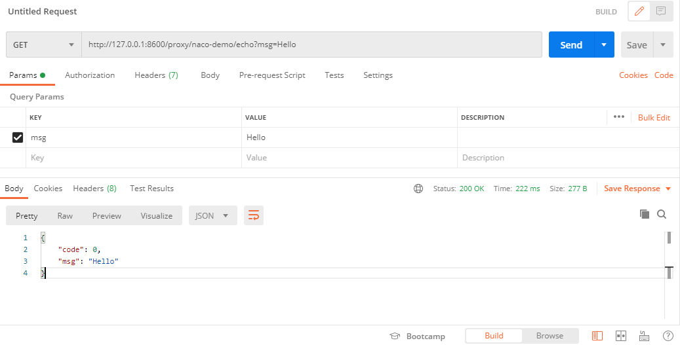Click the "code": 0 response line
The width and height of the screenshot is (680, 345).
tap(79, 249)
